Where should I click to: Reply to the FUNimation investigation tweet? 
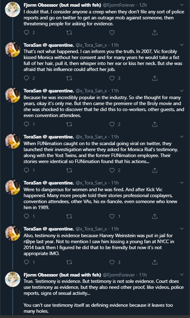(27, 170)
